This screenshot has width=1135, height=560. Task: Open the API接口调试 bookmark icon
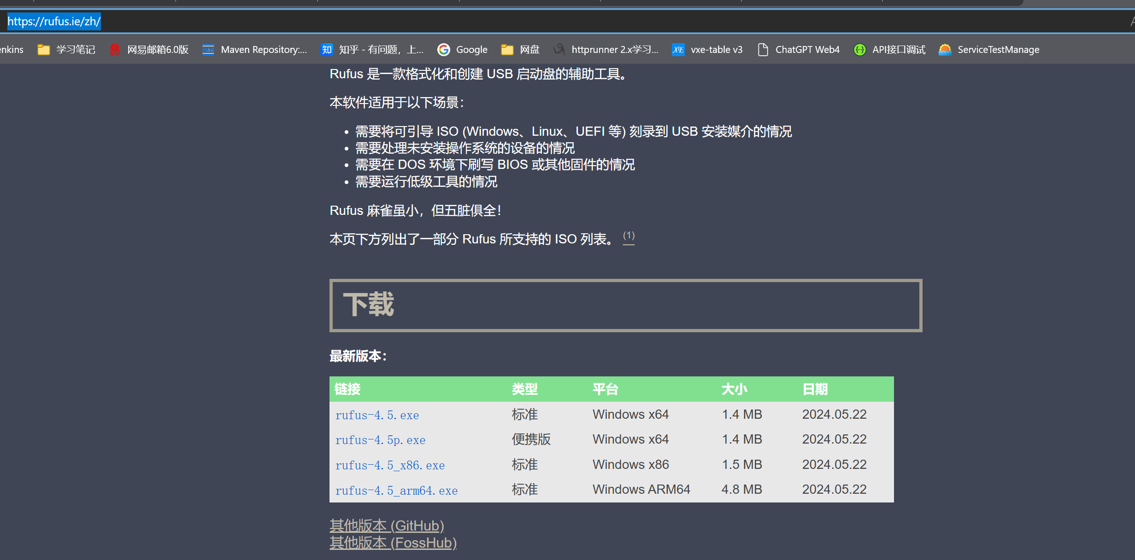(860, 50)
